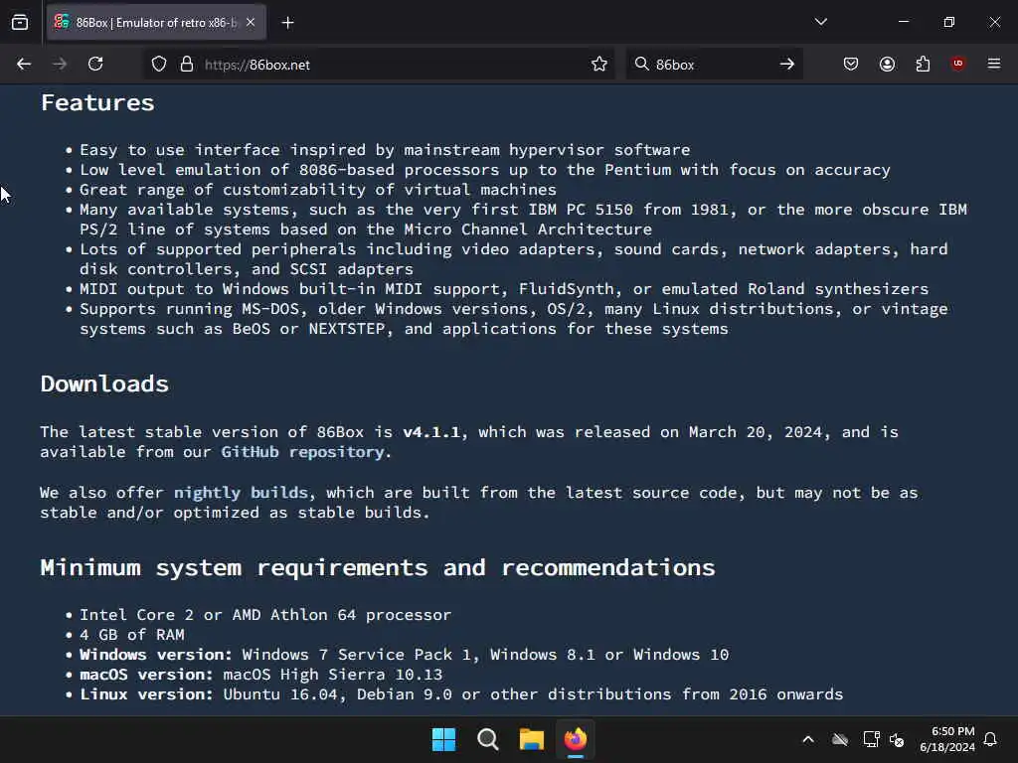Submit search with the arrow button
The image size is (1018, 763).
coord(787,65)
